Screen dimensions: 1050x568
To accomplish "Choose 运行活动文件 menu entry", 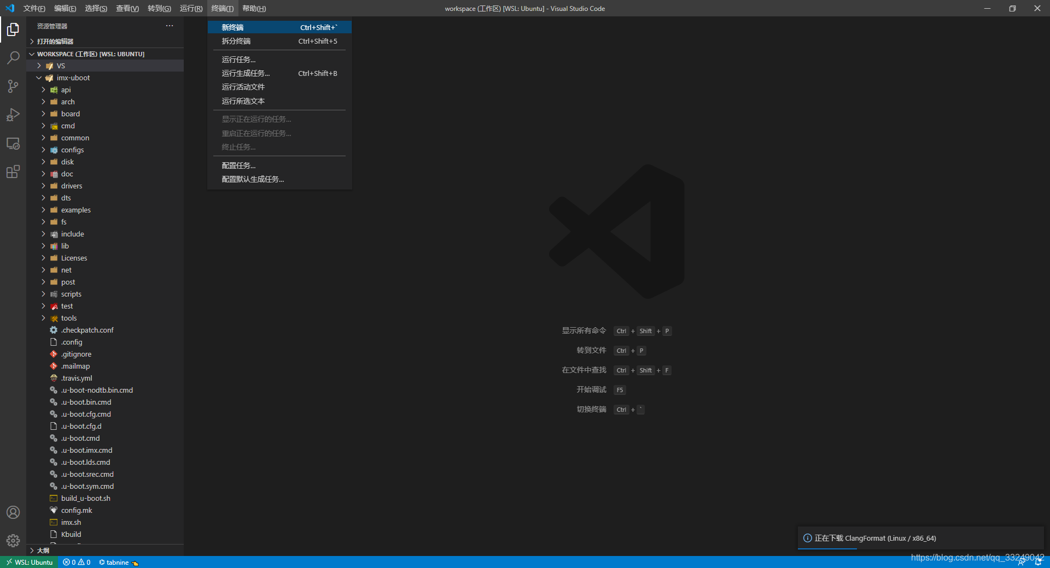I will [x=279, y=87].
